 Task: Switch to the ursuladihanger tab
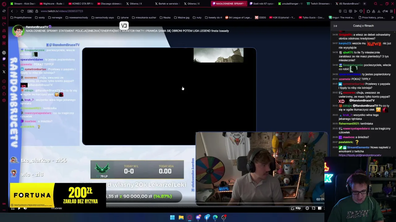(290, 4)
